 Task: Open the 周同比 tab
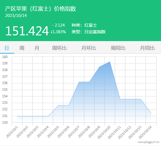118,48
